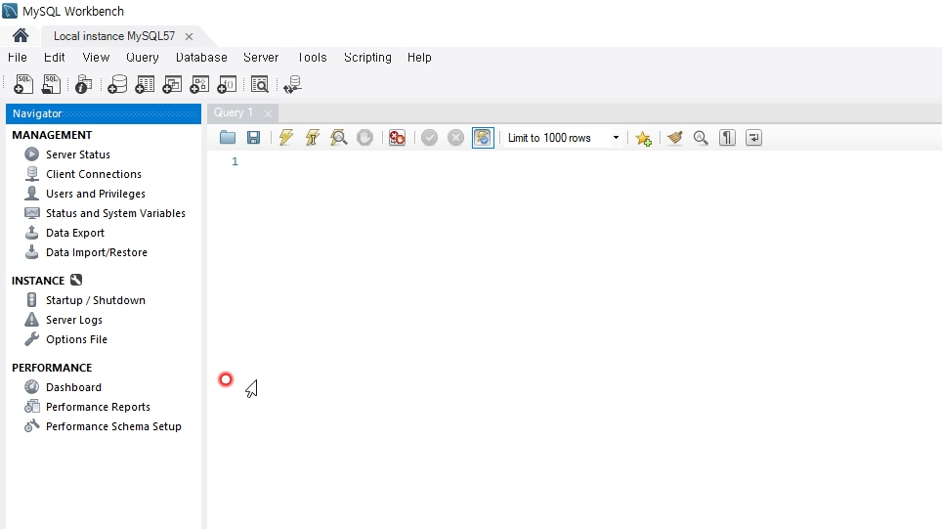Create a new view icon
Image resolution: width=942 pixels, height=529 pixels.
pyautogui.click(x=172, y=84)
